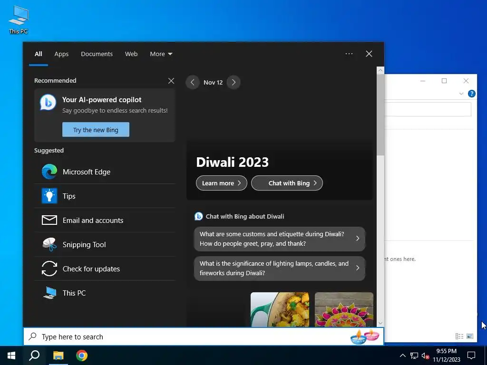Go to next day after Nov 12
Viewport: 487px width, 365px height.
pyautogui.click(x=234, y=82)
